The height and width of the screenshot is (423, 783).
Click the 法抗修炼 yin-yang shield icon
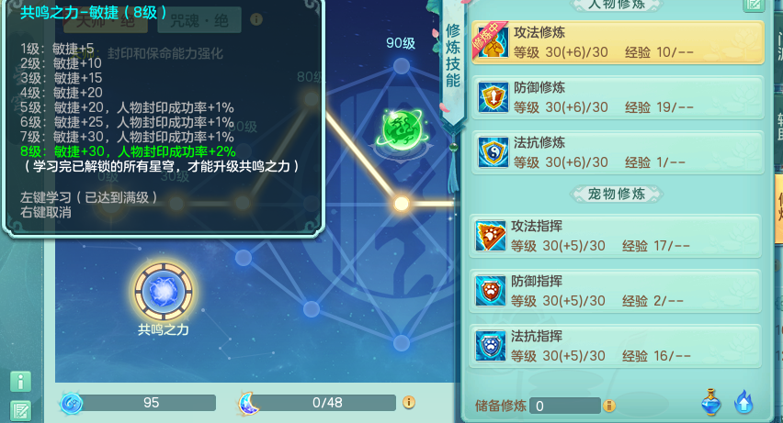pyautogui.click(x=493, y=151)
